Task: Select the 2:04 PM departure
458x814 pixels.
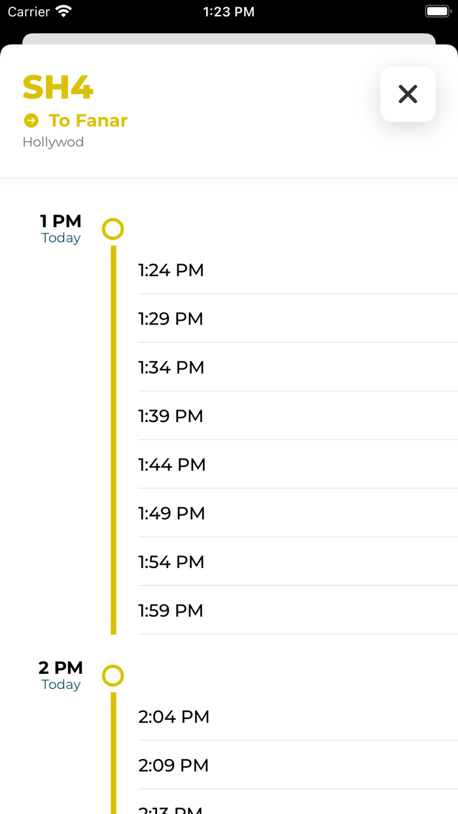Action: pyautogui.click(x=174, y=717)
